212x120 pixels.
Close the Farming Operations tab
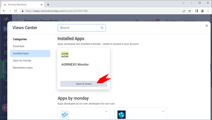point(41,5)
